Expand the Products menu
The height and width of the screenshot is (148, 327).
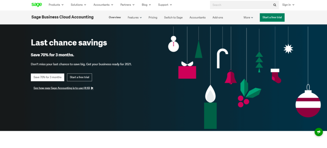coord(56,5)
